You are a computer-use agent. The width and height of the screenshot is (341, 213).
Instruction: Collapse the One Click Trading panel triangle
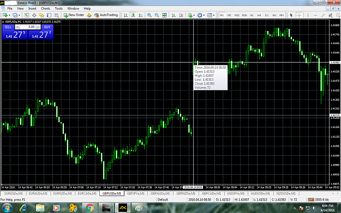[x=3, y=22]
